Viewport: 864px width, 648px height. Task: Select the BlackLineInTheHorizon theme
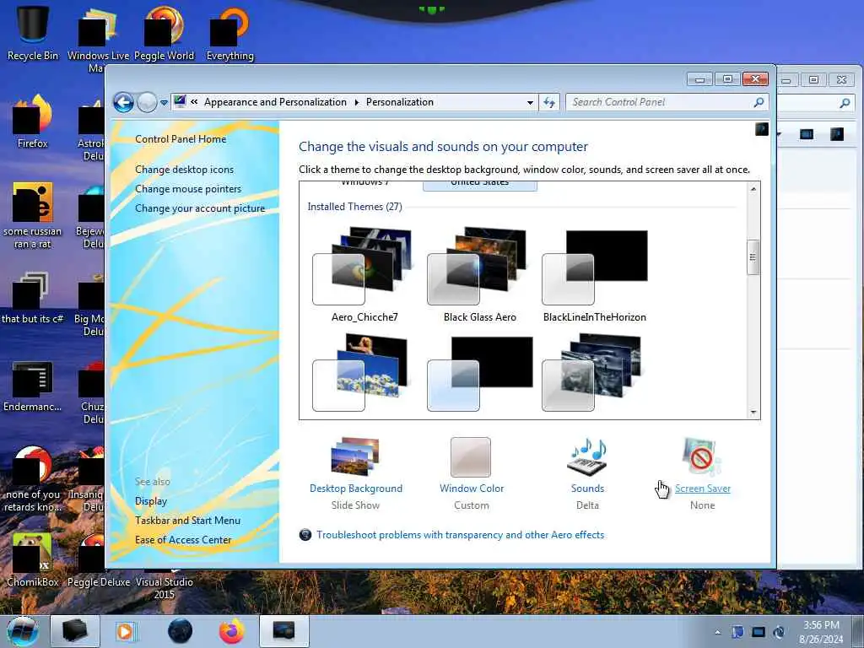pos(595,274)
